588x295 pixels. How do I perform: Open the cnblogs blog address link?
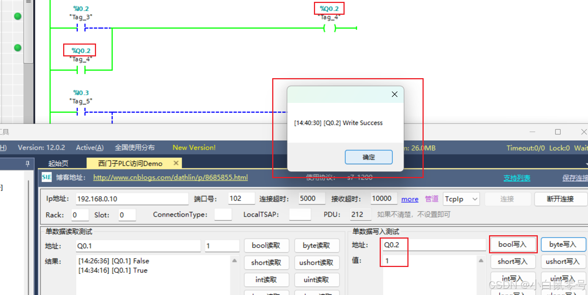(170, 177)
